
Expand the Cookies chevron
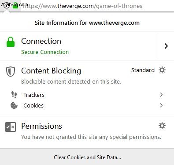click(161, 105)
